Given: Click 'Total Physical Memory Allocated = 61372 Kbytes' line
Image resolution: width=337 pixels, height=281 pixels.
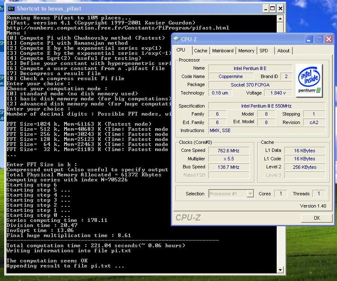Looking at the screenshot, I should 84,175.
